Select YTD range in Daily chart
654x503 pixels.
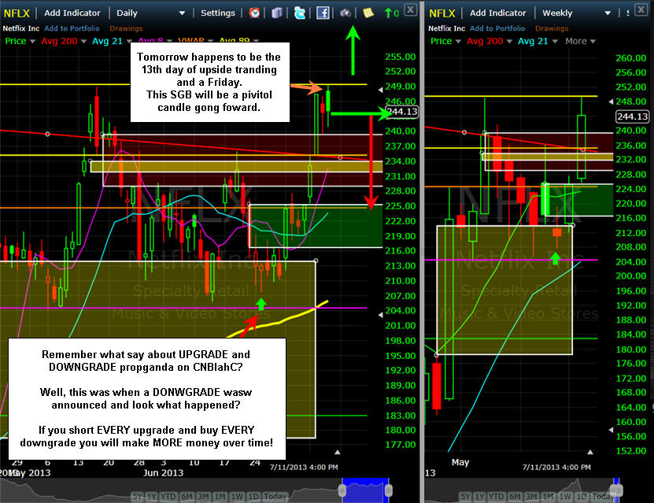pyautogui.click(x=168, y=497)
